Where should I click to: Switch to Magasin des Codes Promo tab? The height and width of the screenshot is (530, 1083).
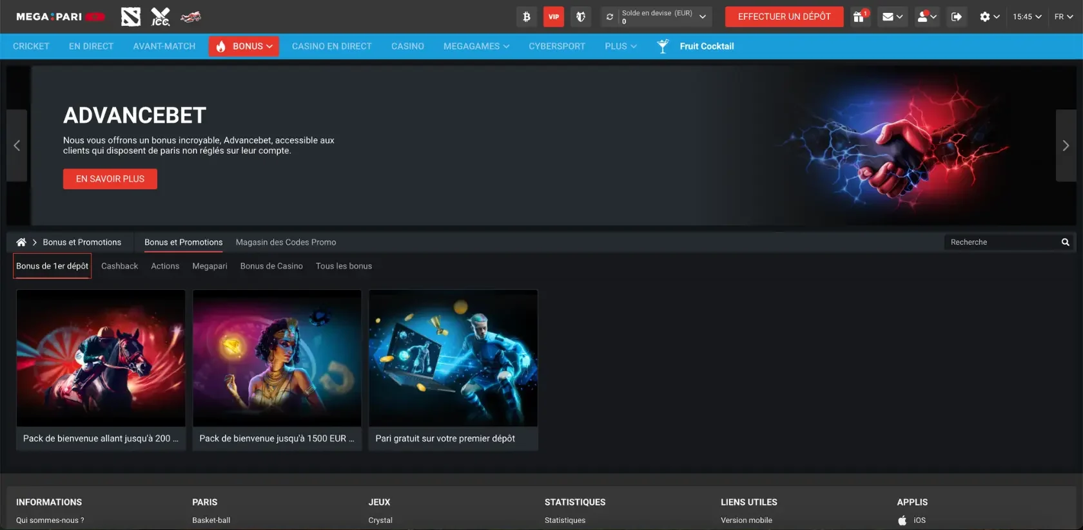tap(286, 242)
